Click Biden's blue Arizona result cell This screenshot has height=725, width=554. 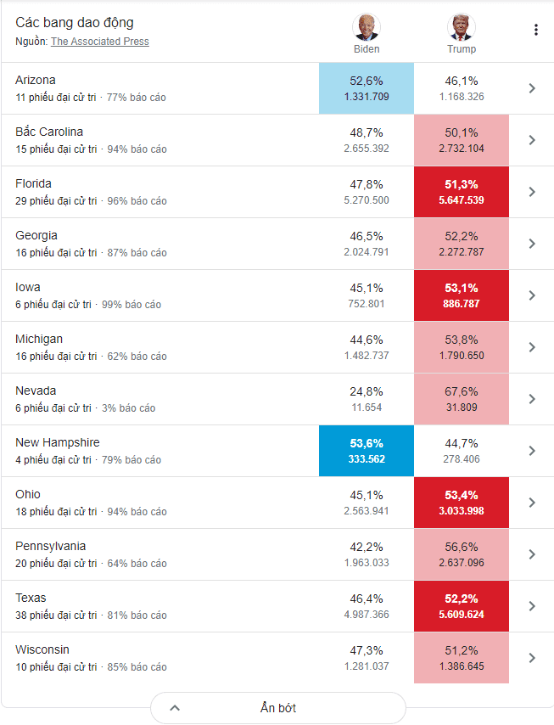(367, 88)
